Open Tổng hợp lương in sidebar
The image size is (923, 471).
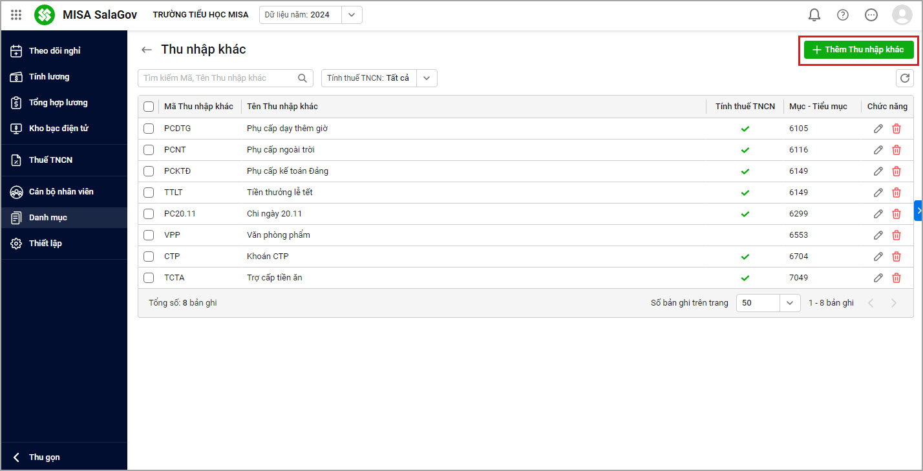[64, 103]
